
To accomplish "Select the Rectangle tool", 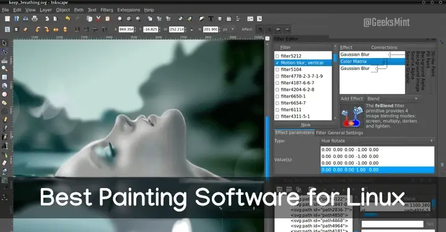I will click(x=4, y=77).
